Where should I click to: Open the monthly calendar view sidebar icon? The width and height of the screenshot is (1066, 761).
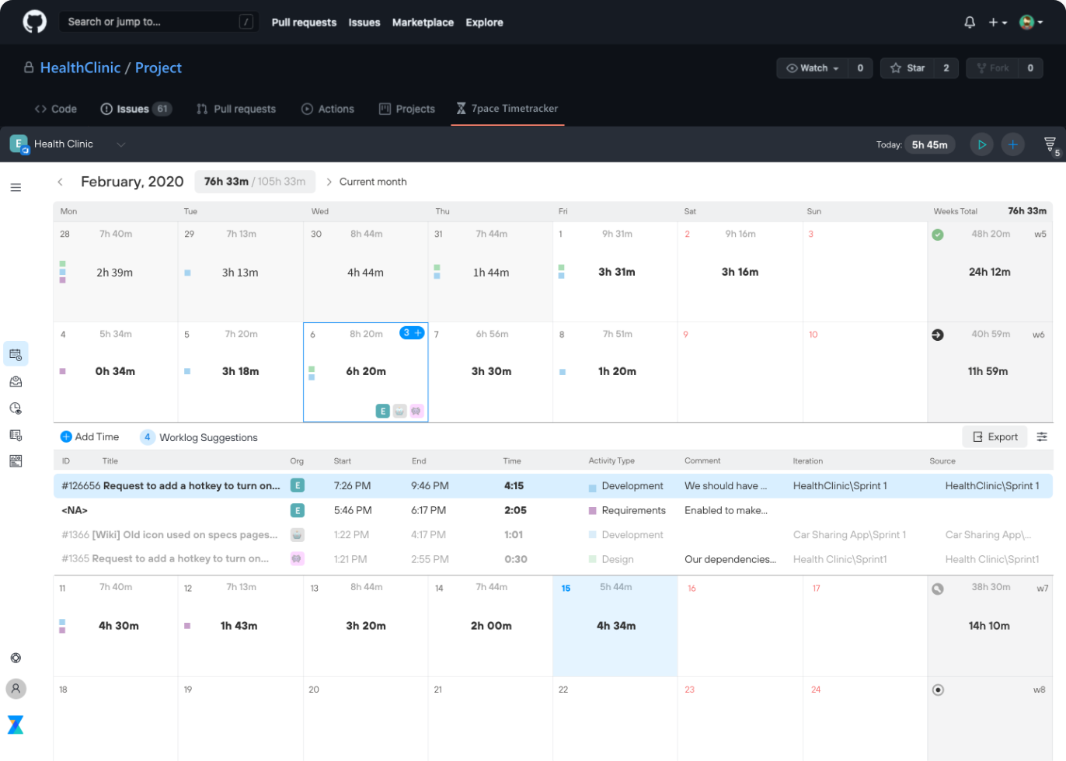[16, 354]
